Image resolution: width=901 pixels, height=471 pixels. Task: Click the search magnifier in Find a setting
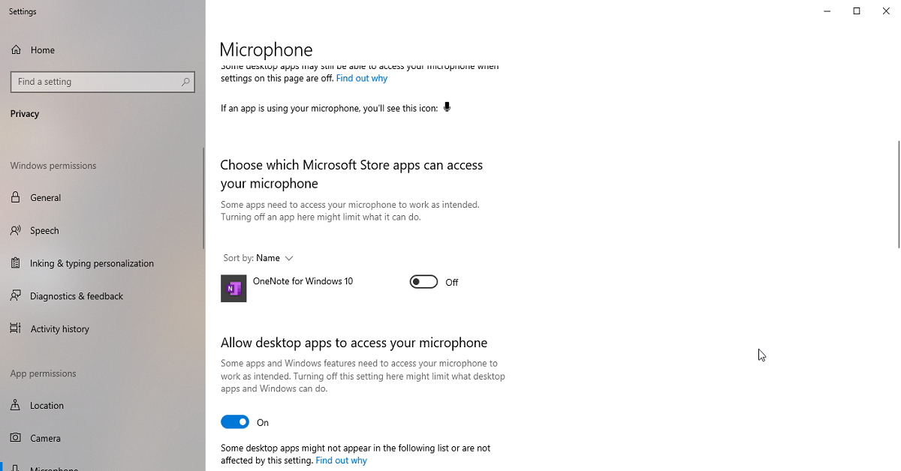coord(185,81)
